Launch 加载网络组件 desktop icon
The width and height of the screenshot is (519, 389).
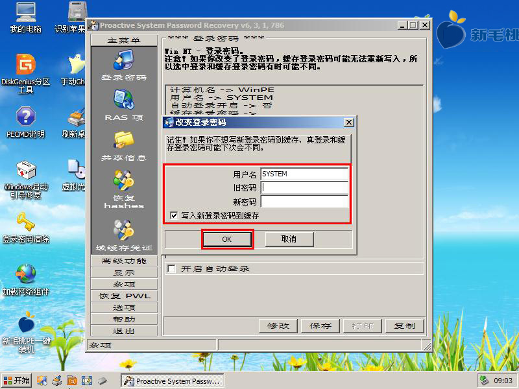point(26,279)
